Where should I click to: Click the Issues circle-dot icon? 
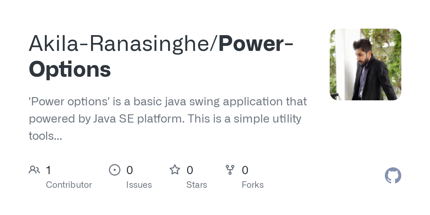[114, 170]
